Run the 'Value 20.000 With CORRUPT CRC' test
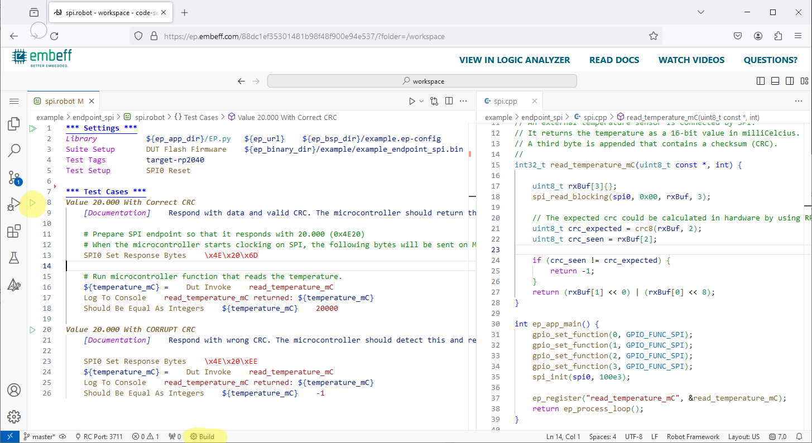 32,330
